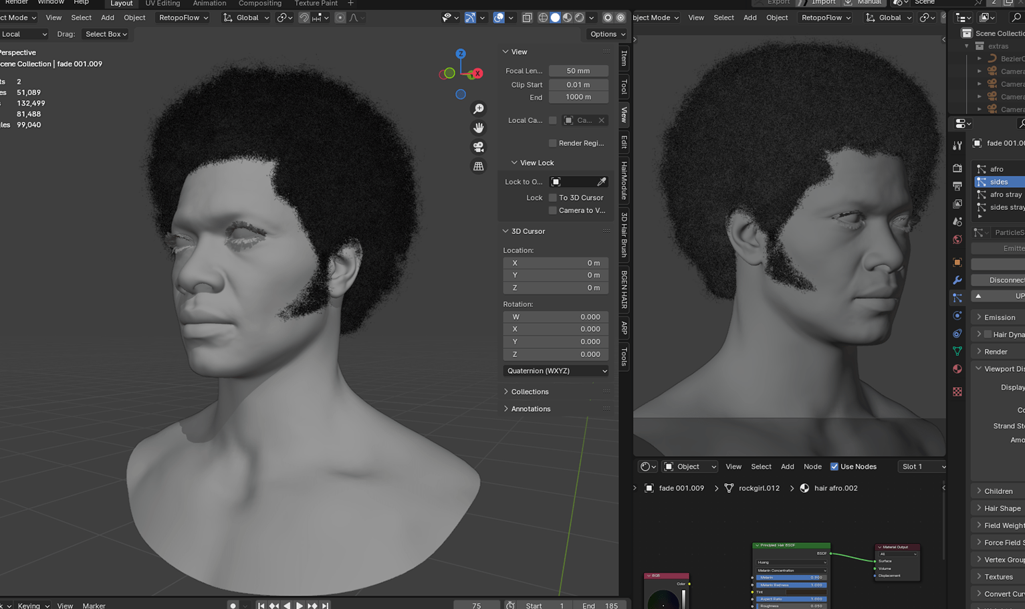Enable the Hair Dynamics checkbox
The image size is (1025, 609).
[988, 334]
